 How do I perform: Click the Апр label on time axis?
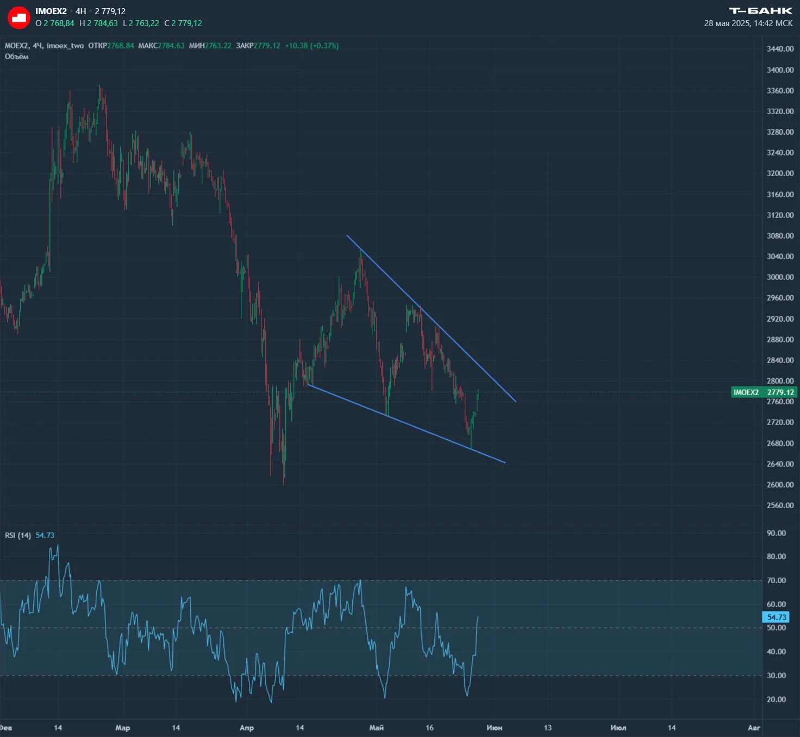247,728
